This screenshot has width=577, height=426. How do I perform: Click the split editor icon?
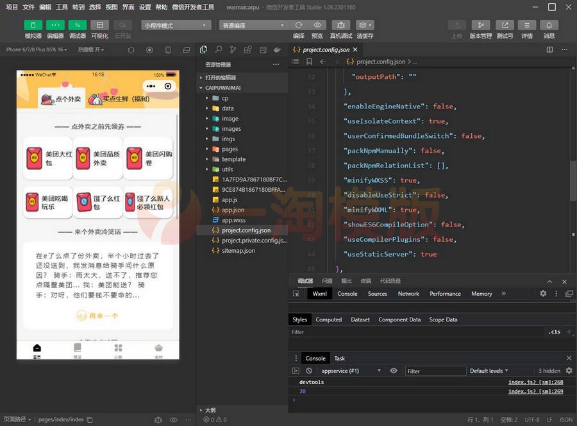(x=549, y=49)
